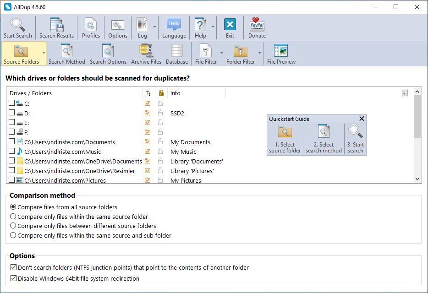Click the lock column header icon
Screen dimensions: 428x293
(161, 93)
